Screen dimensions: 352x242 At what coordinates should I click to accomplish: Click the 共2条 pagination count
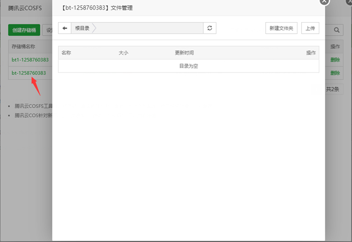[332, 90]
